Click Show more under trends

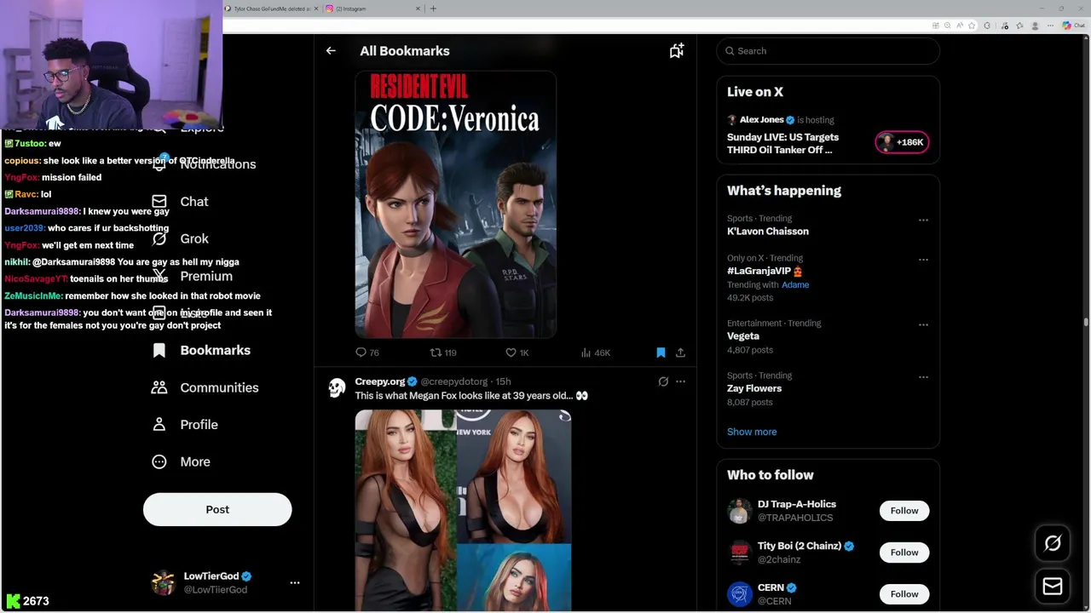coord(752,432)
